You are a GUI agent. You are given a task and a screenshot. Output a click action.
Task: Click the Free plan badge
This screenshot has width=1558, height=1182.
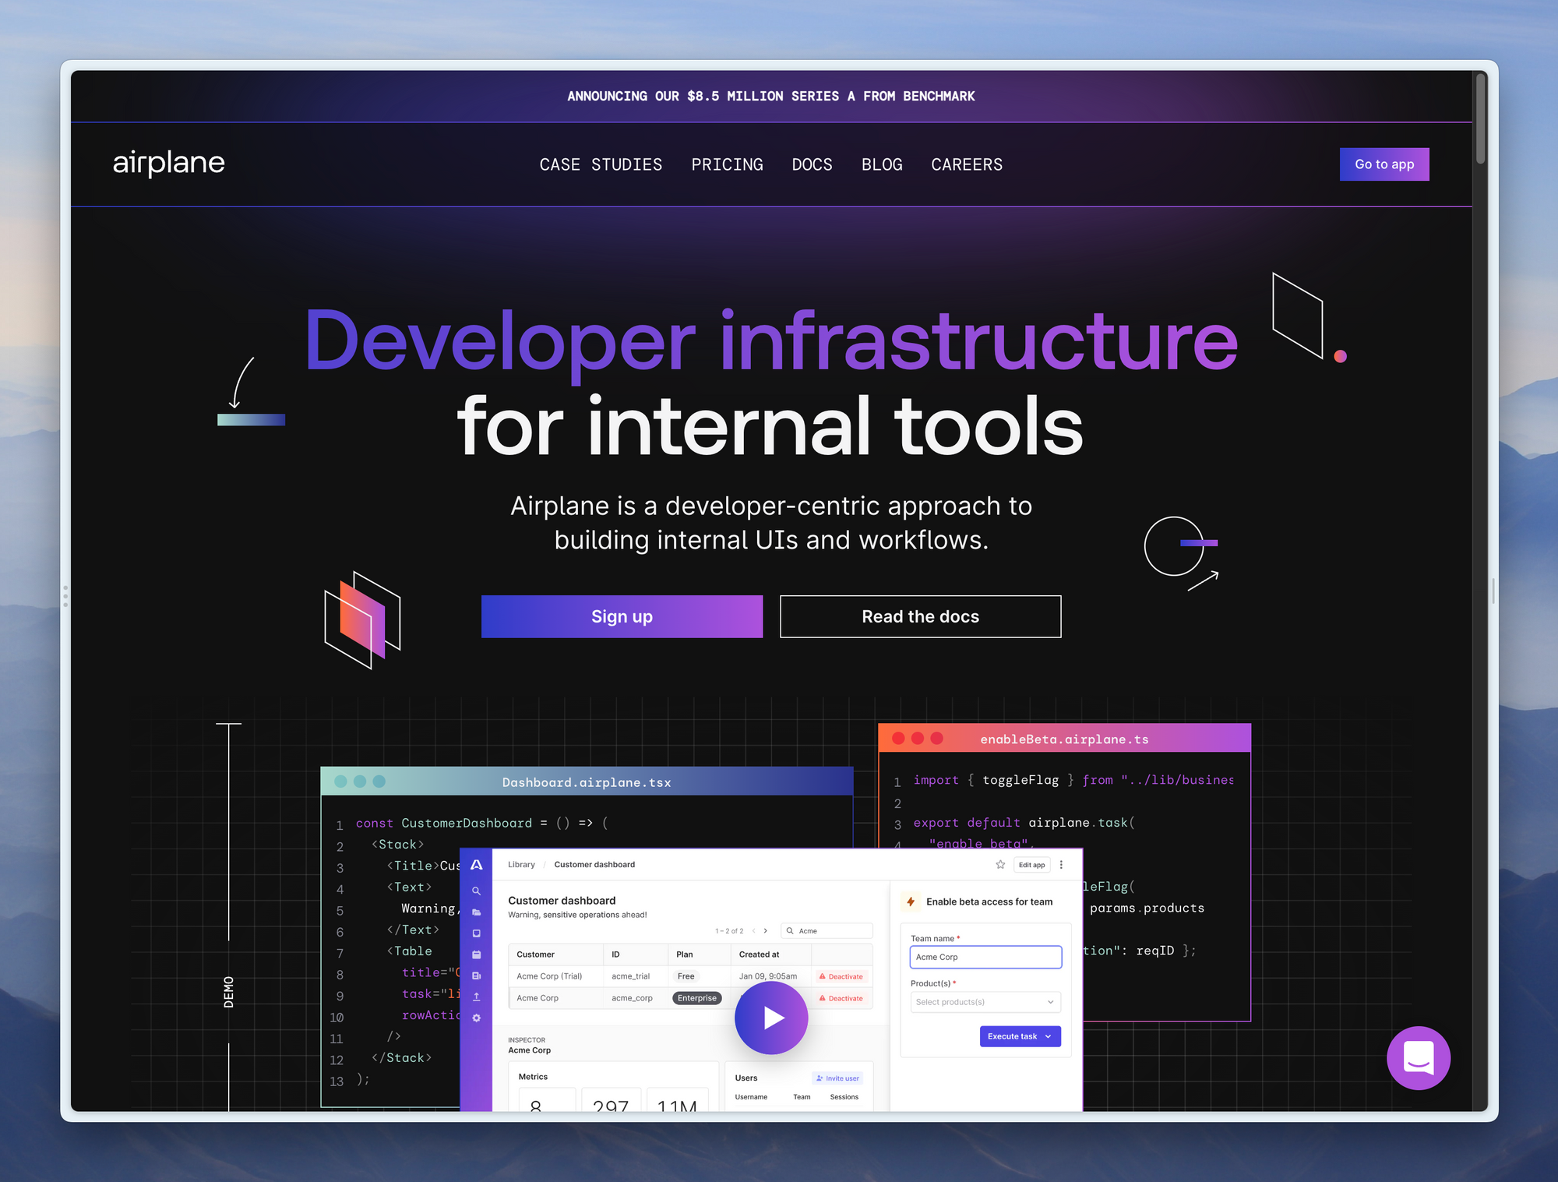686,976
